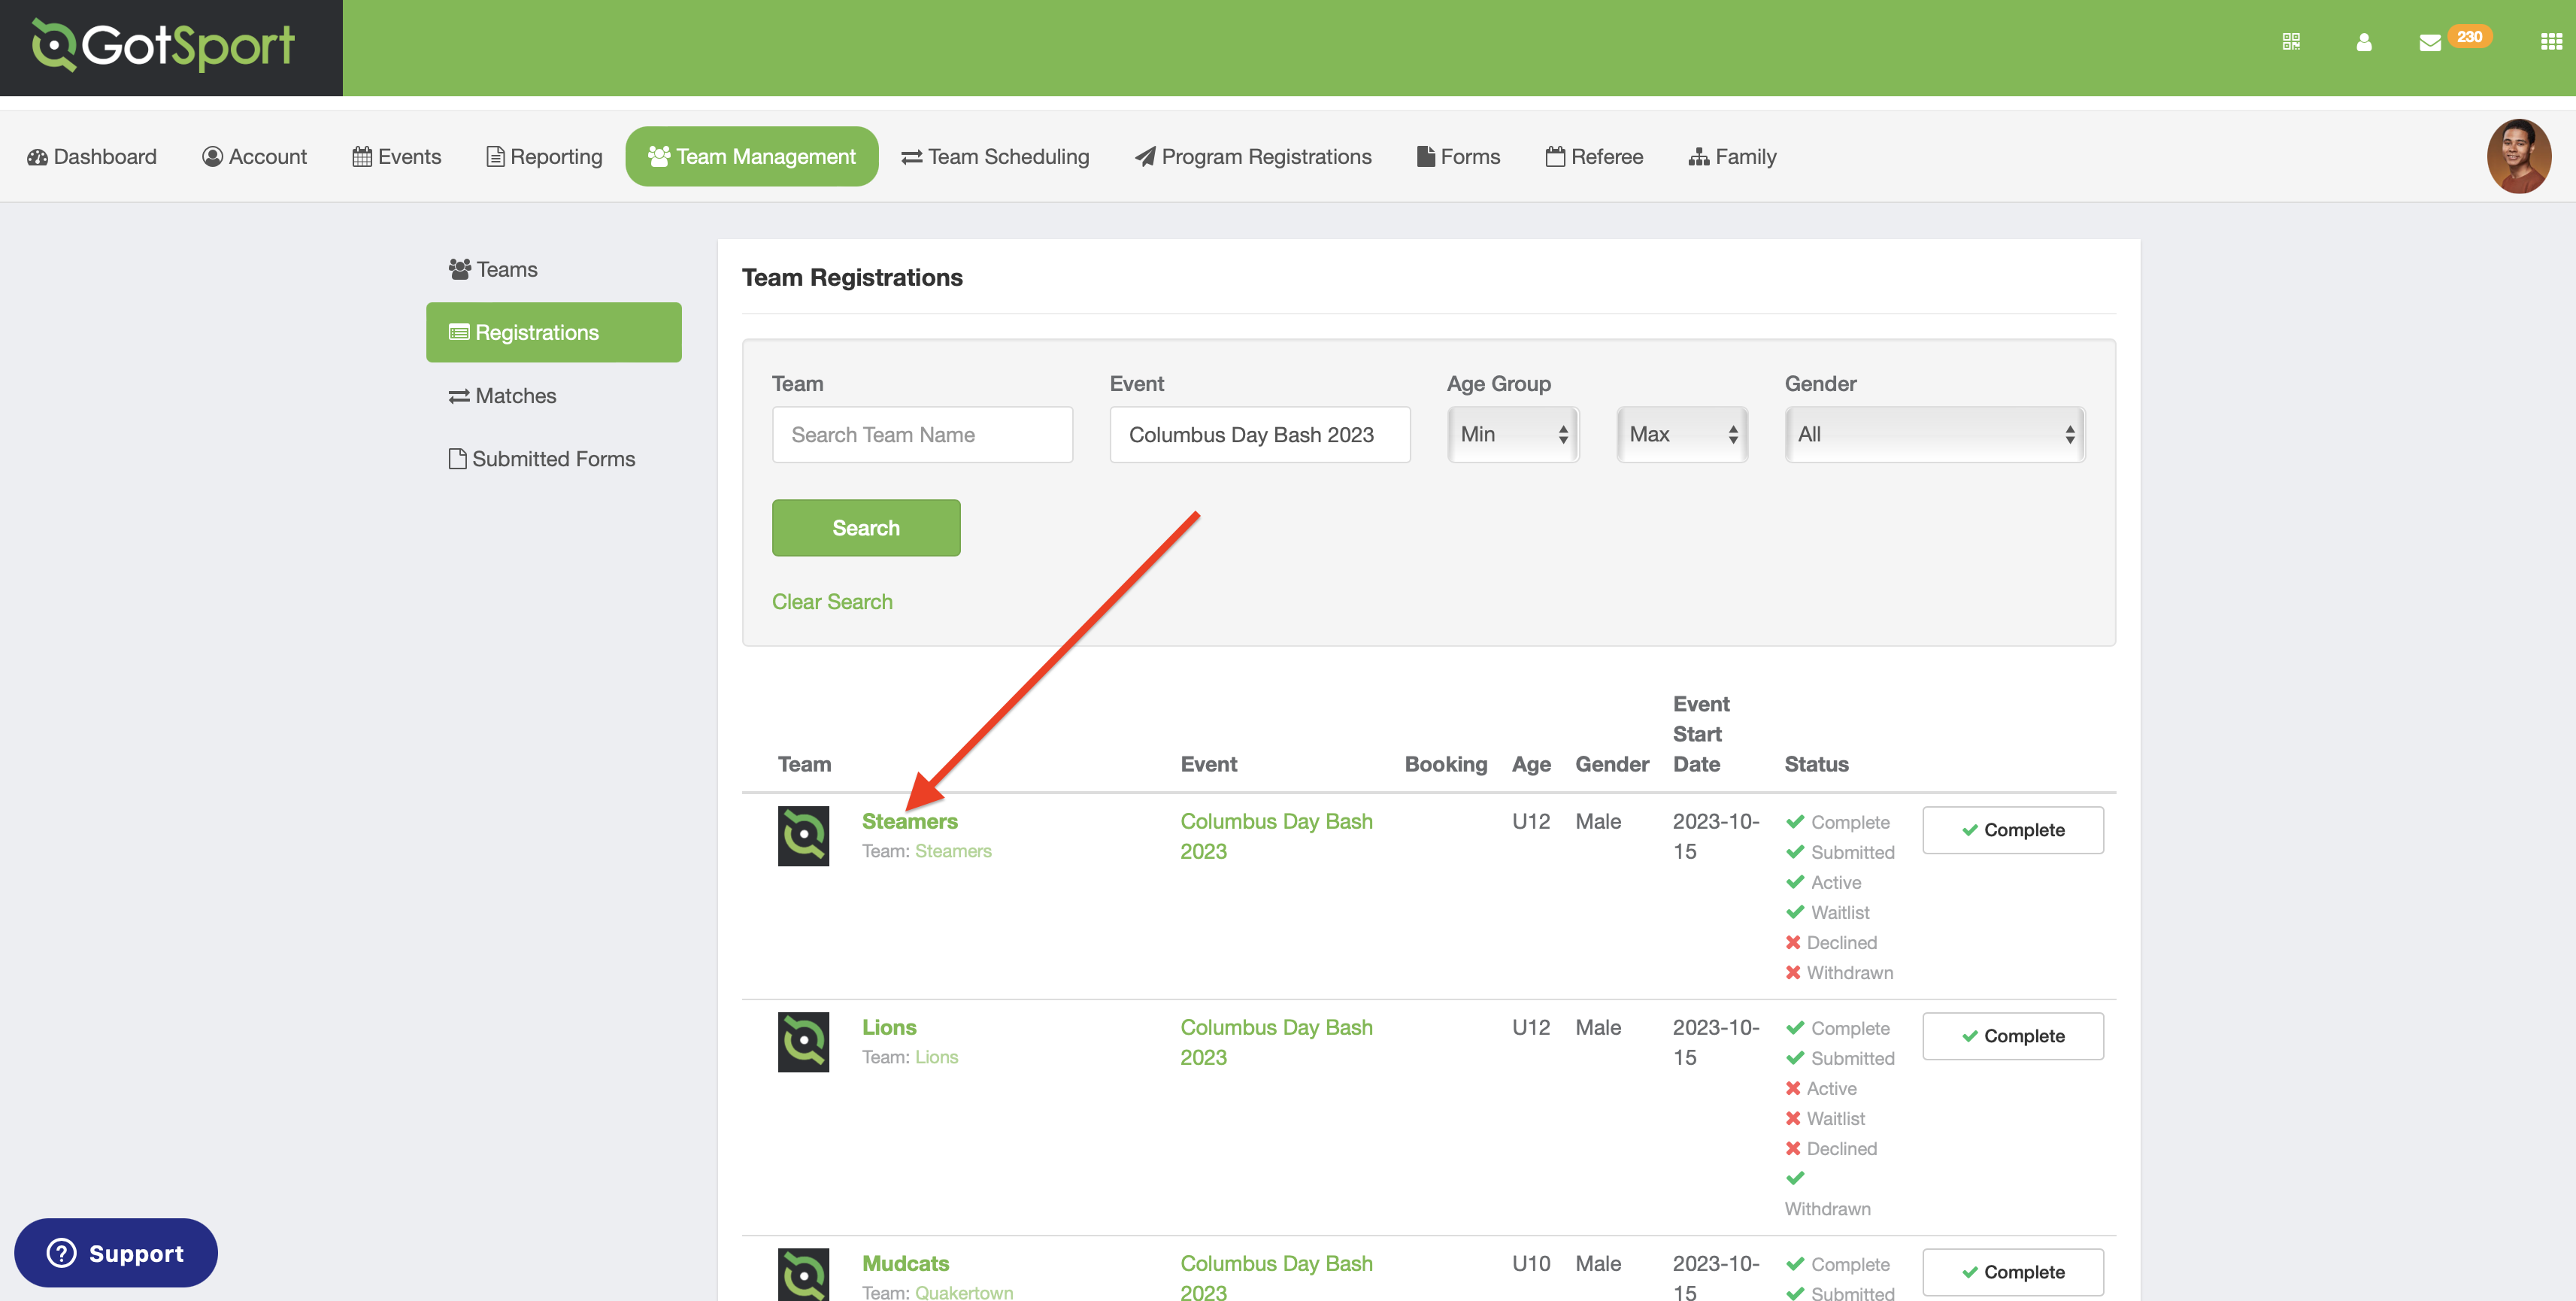Click the Complete button for Mudcats
The image size is (2576, 1301).
tap(2013, 1272)
